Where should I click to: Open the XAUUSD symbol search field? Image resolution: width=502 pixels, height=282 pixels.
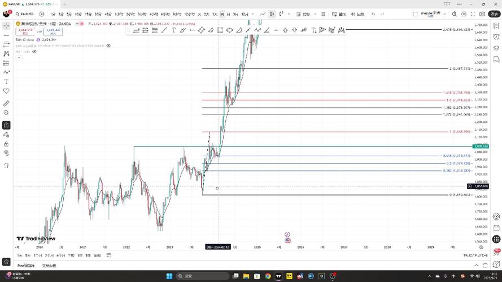click(25, 14)
